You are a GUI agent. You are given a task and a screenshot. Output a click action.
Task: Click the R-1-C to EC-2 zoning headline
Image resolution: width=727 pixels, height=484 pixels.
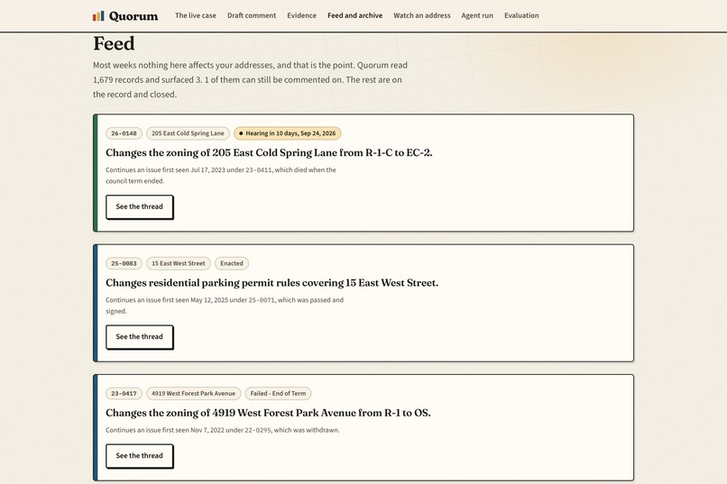click(x=269, y=153)
